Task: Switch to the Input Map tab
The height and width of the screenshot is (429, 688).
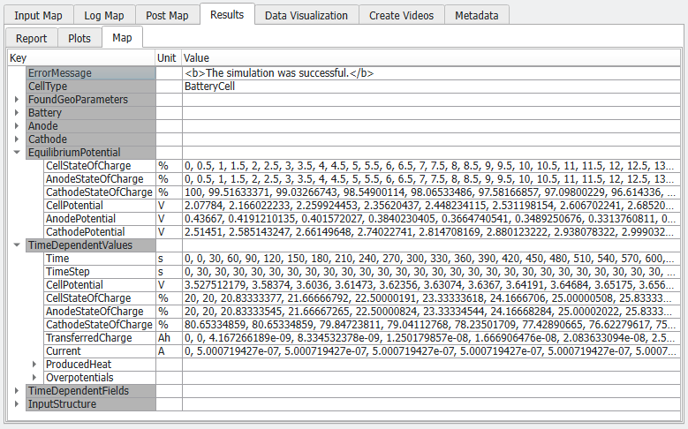Action: point(38,15)
